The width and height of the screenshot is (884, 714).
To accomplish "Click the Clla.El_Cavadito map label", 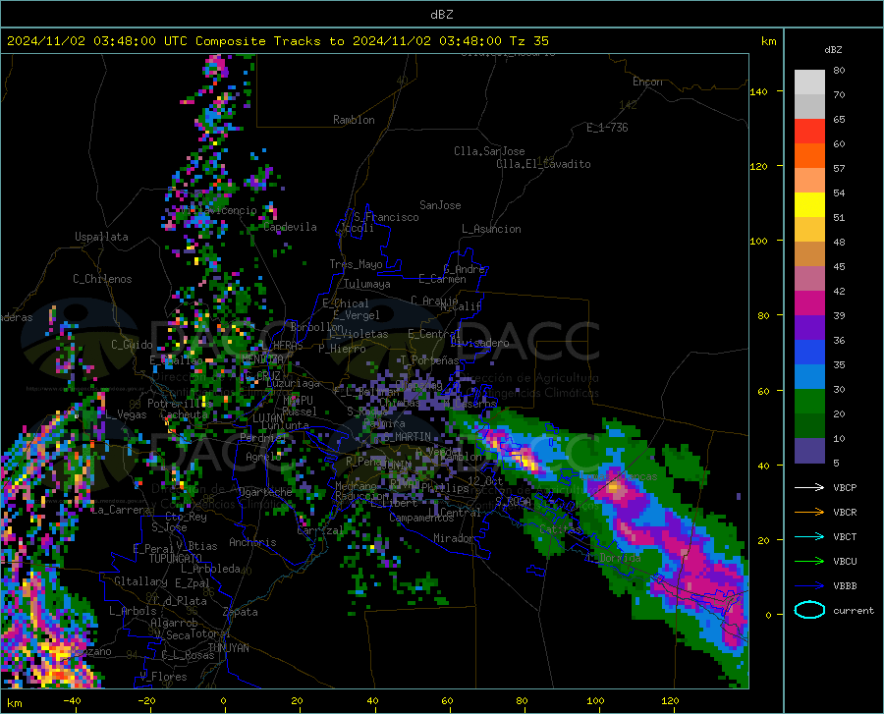I will point(543,164).
